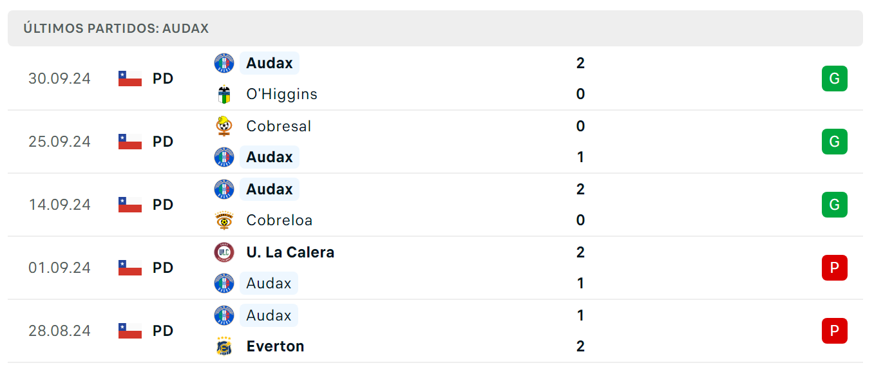Image resolution: width=874 pixels, height=372 pixels.
Task: Open the O'Higgins team link
Action: point(281,94)
